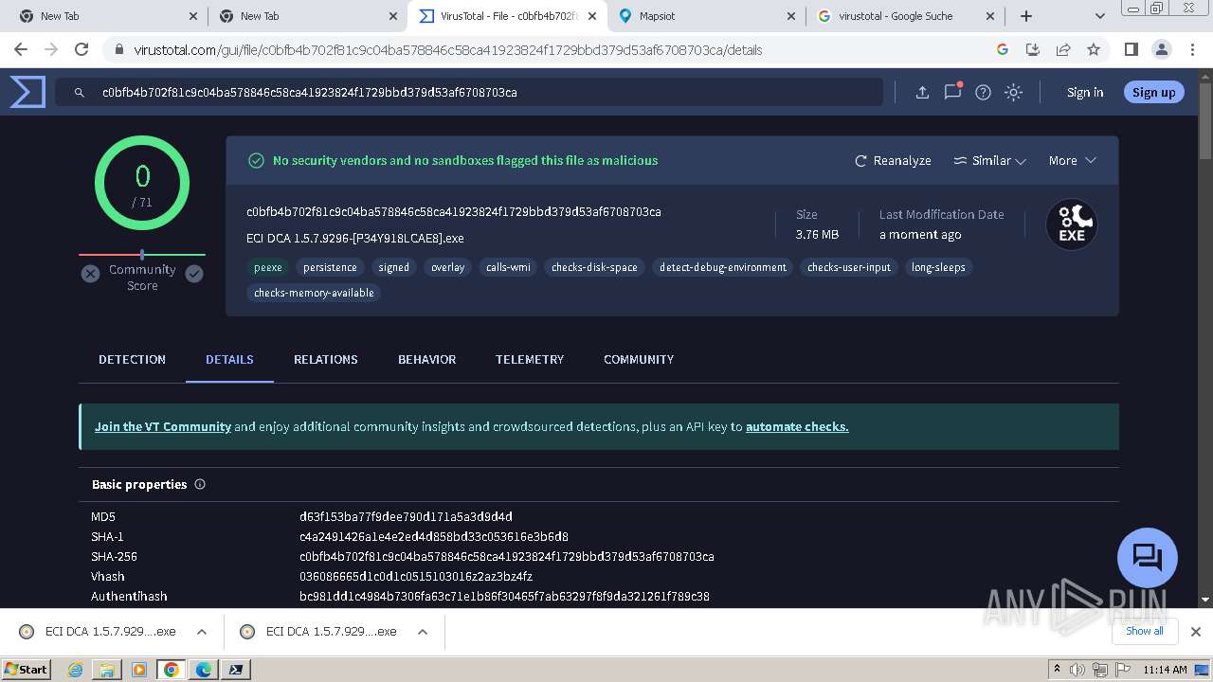The width and height of the screenshot is (1213, 682).
Task: Click the checks-memory-available tag
Action: click(x=314, y=293)
